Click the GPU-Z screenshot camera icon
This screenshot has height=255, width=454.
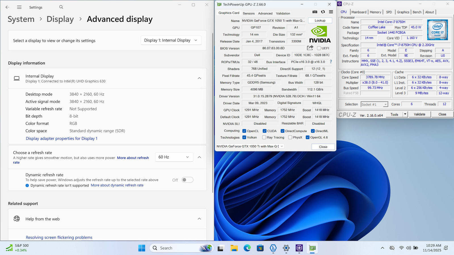[x=315, y=12]
